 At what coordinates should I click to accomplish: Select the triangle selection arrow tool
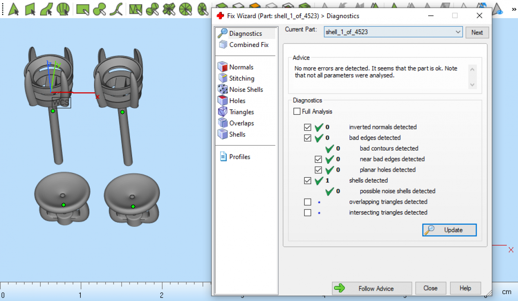13,9
